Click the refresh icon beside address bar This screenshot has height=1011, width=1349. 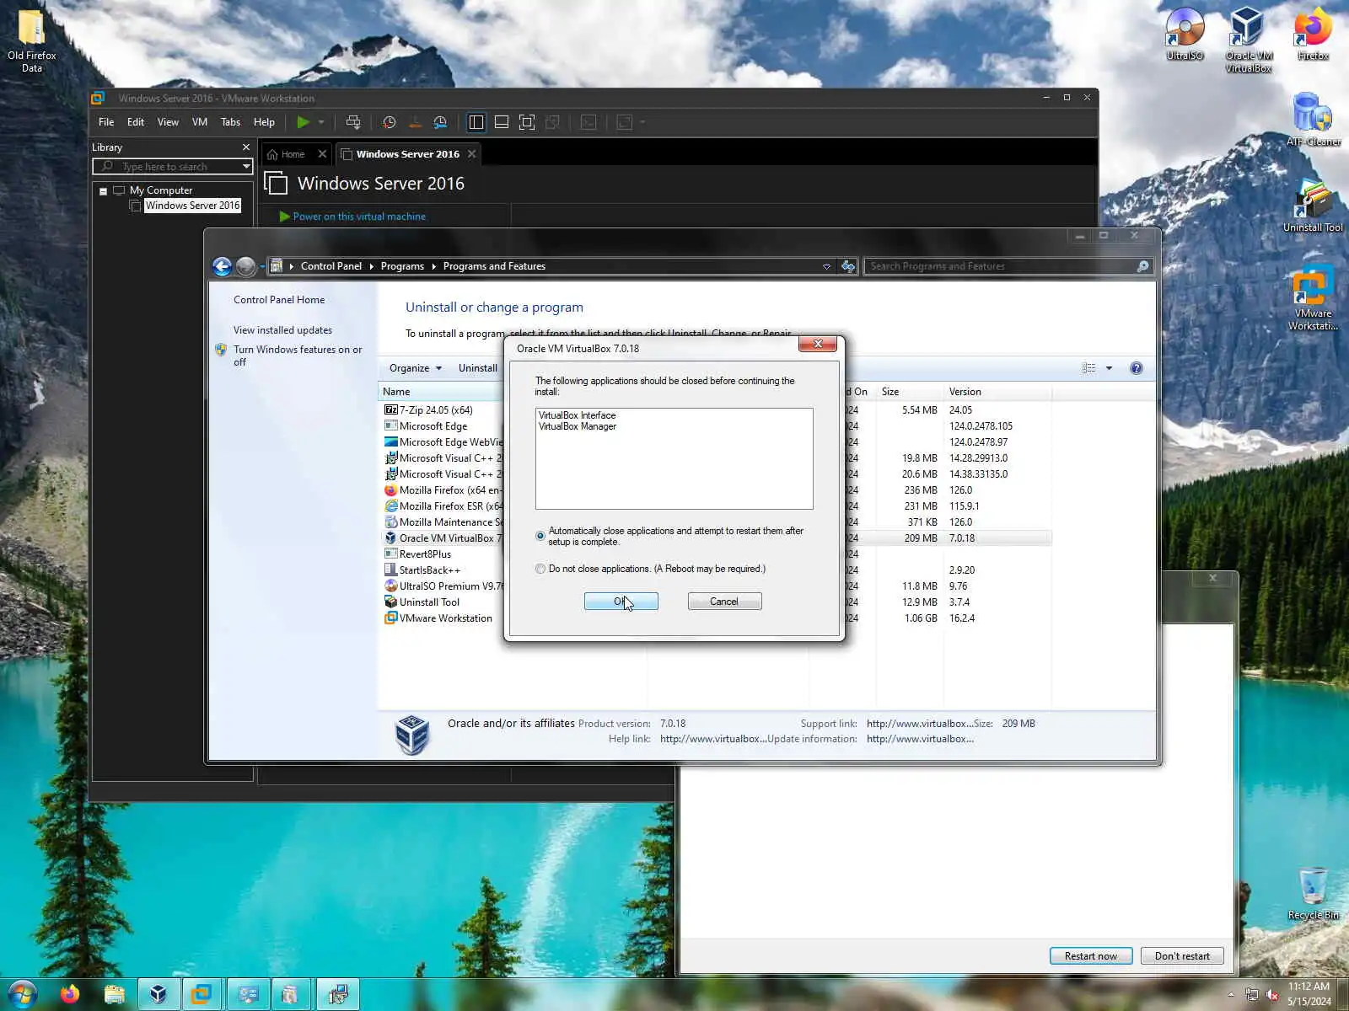click(x=848, y=266)
